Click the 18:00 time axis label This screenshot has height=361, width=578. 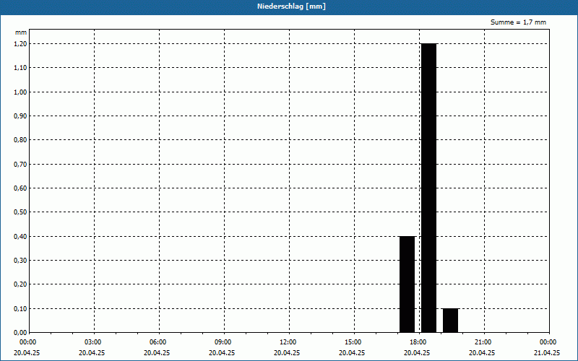418,342
